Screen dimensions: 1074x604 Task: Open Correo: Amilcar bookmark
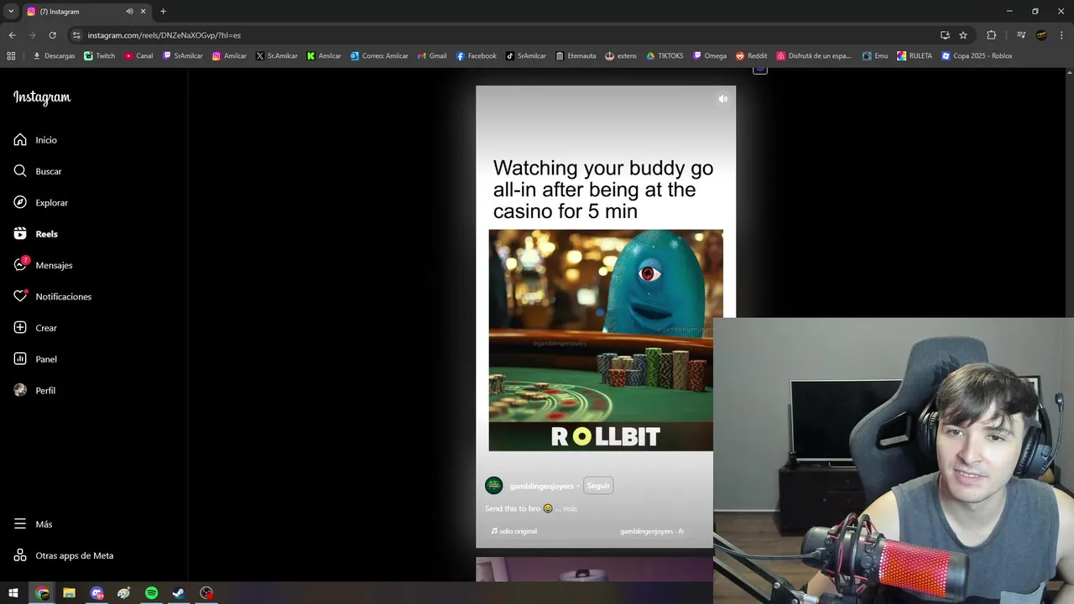point(379,56)
